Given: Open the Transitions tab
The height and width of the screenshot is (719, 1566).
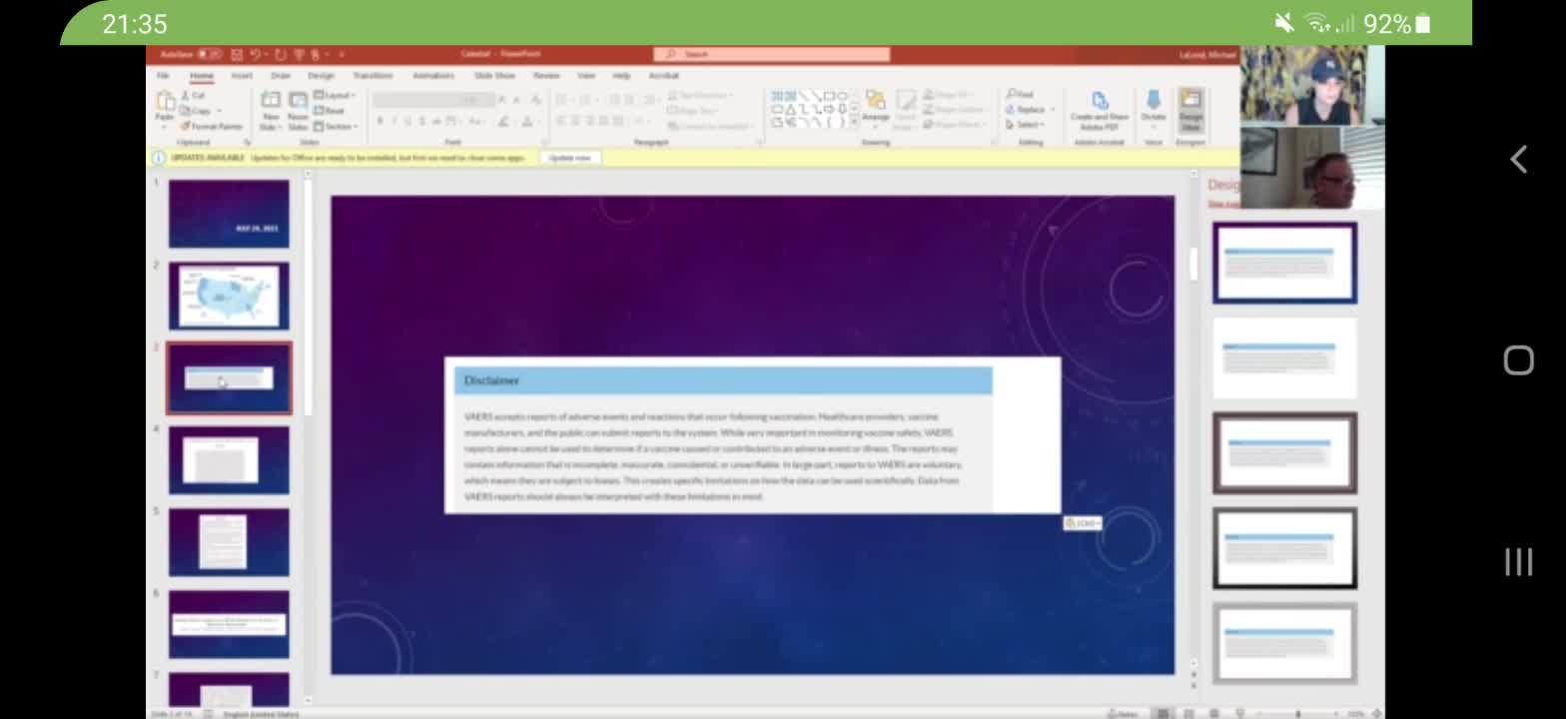Looking at the screenshot, I should click(x=373, y=76).
